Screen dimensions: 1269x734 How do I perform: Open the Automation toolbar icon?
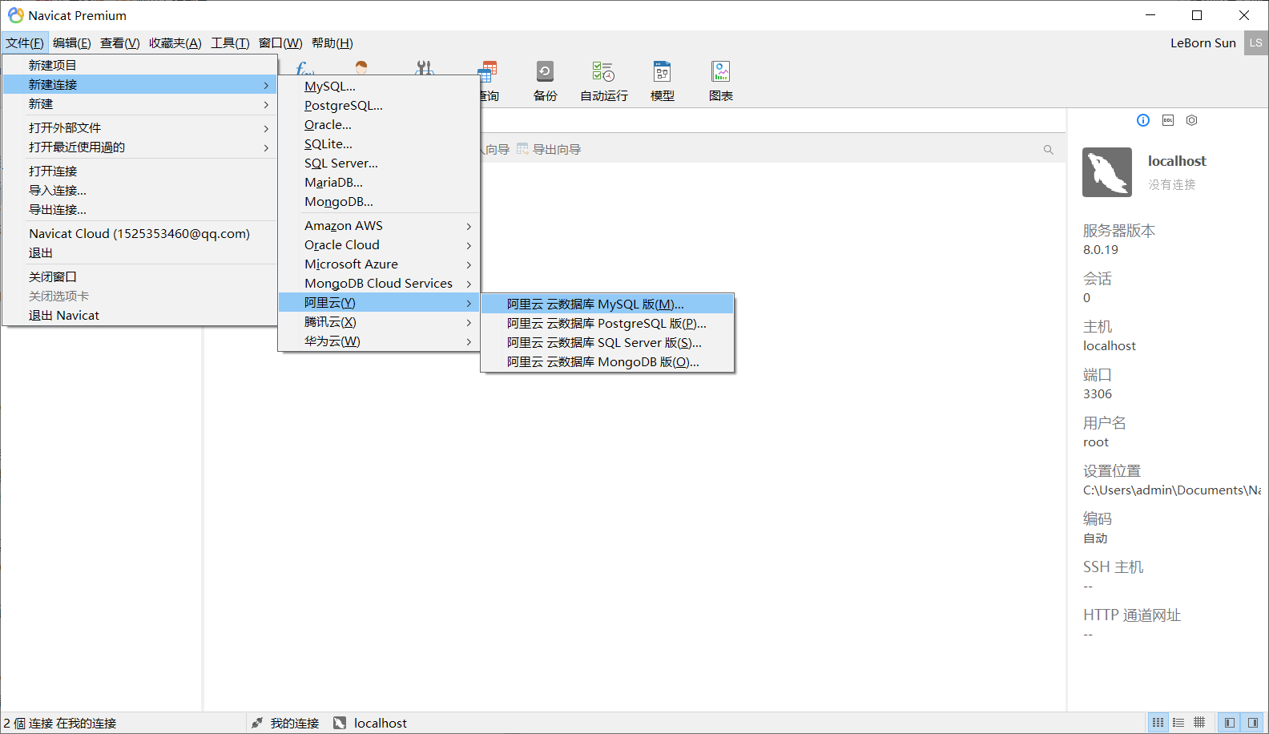[603, 81]
